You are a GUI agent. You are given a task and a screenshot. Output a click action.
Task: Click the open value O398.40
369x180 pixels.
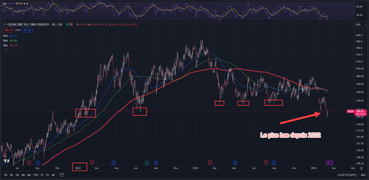pyautogui.click(x=81, y=24)
